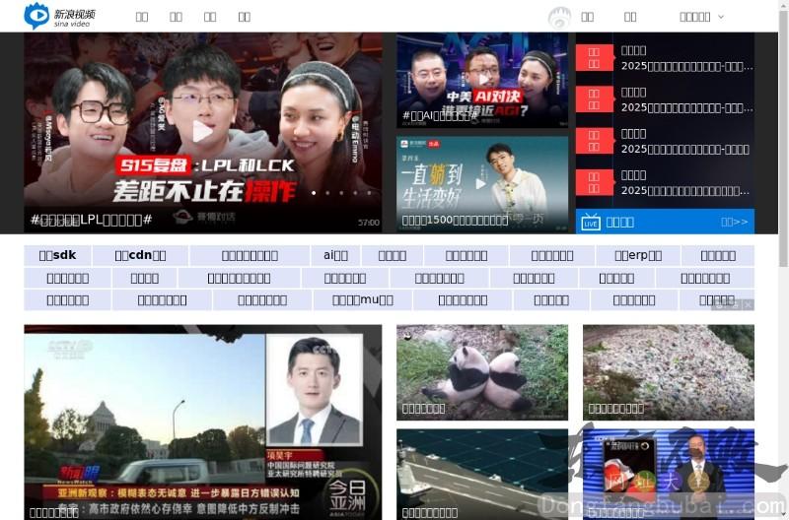The width and height of the screenshot is (789, 520).
Task: Open second navigation item beside the logo
Action: point(177,17)
